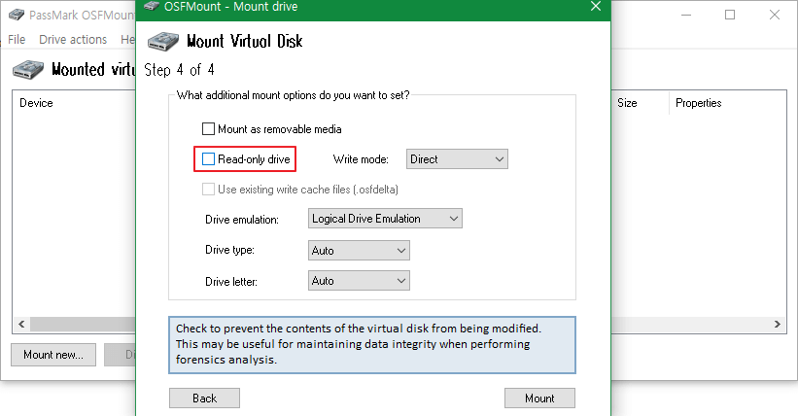Click the Mounted virtual disks drive icon

coord(28,70)
